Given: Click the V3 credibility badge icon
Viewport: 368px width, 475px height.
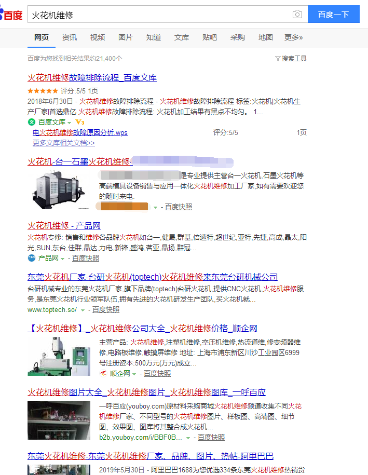Looking at the screenshot, I should pyautogui.click(x=79, y=122).
